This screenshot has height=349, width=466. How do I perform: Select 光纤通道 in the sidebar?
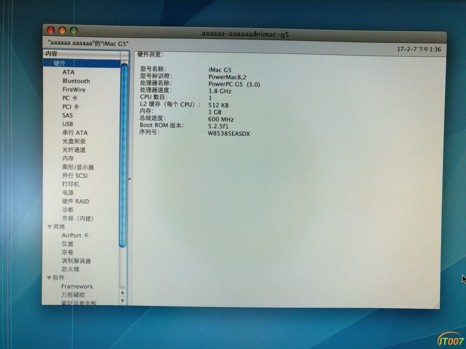(x=74, y=150)
